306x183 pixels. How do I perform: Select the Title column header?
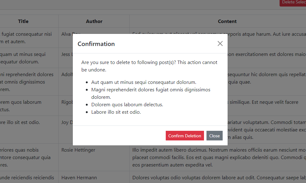coord(23,21)
